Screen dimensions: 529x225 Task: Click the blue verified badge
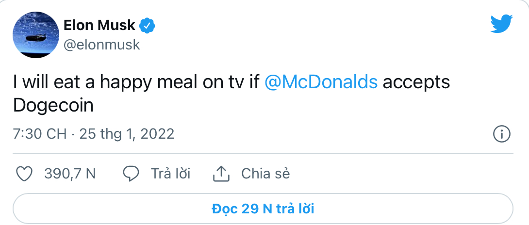[147, 25]
